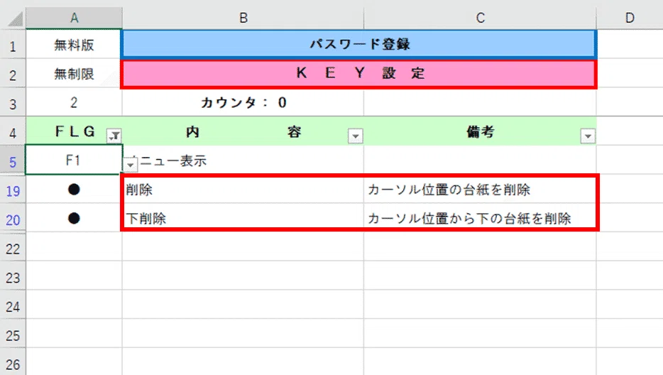The height and width of the screenshot is (375, 663).
Task: Click the 削除 cell
Action: point(243,189)
